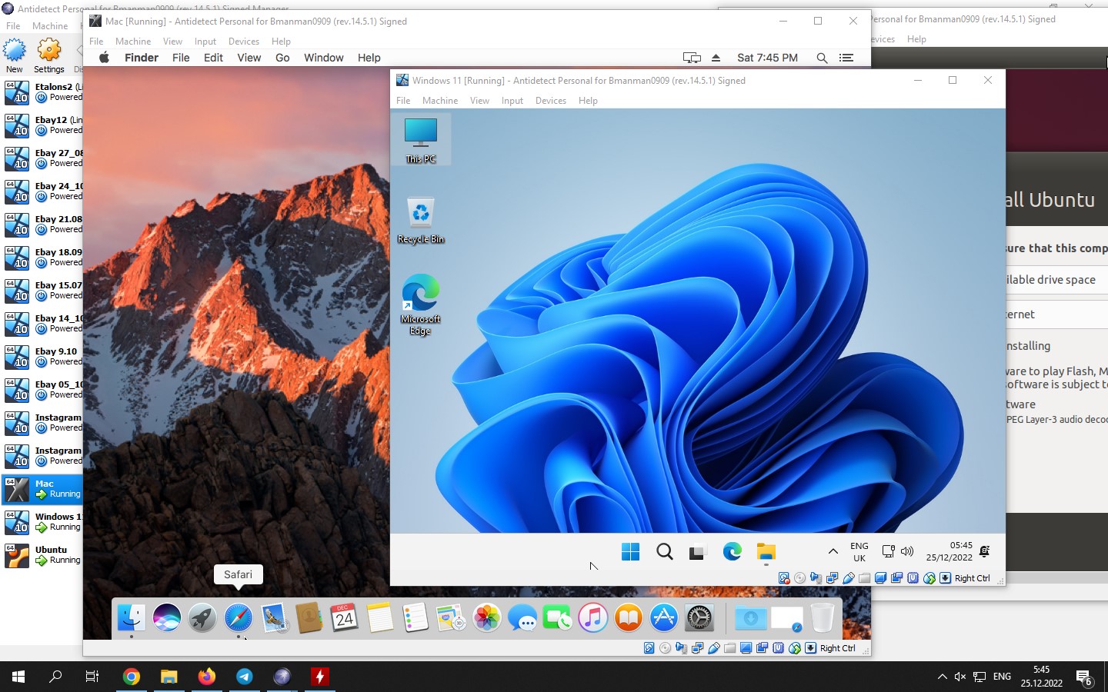Screen dimensions: 1108x692
Task: Open the Devices menu of the Windows 11 VM
Action: (551, 100)
